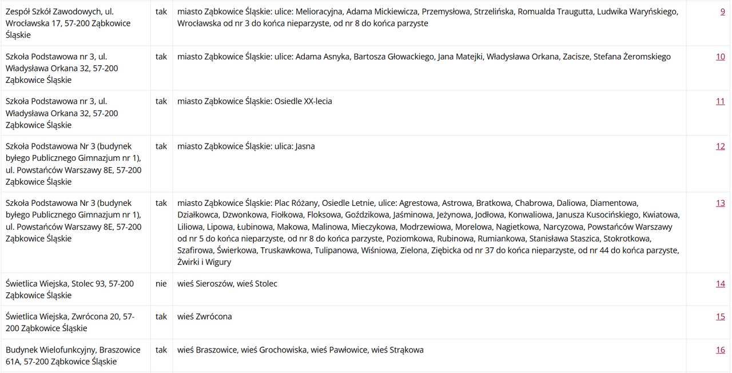Click the 'ulica: Jasna' boundaries cell
This screenshot has width=732, height=373.
[x=429, y=164]
